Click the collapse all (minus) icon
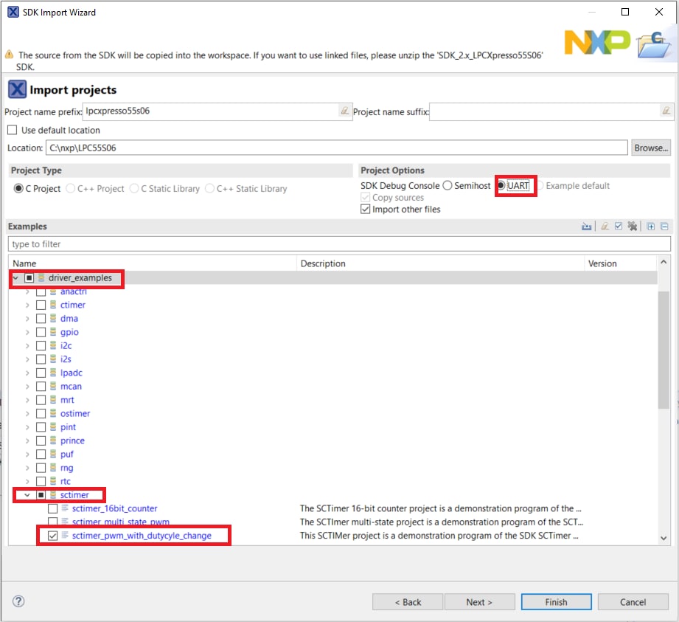 click(664, 227)
